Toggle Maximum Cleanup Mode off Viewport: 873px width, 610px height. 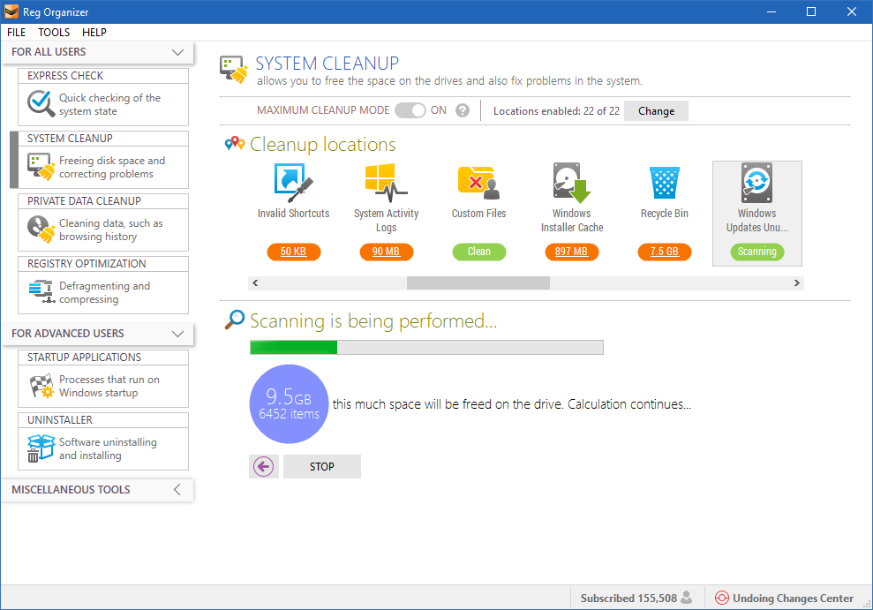[410, 110]
